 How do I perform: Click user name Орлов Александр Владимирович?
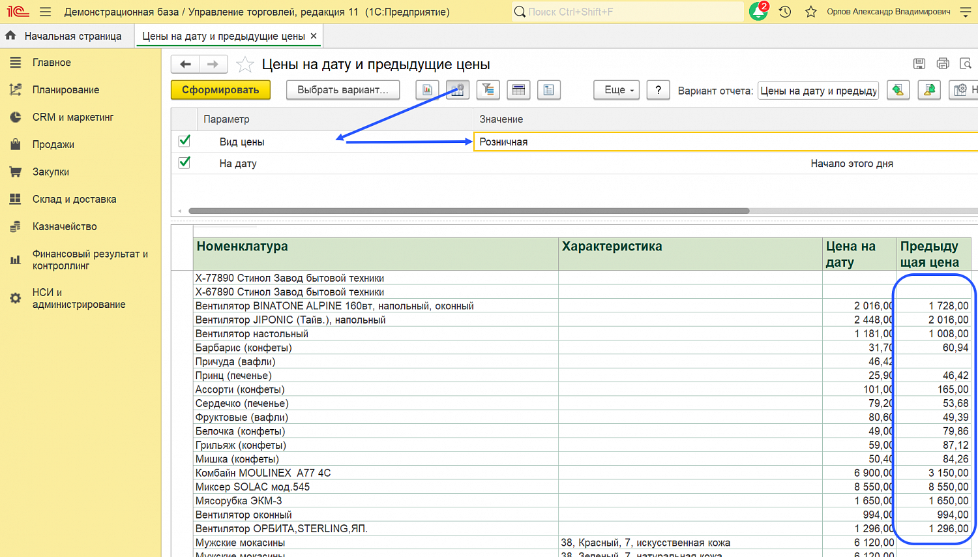point(888,12)
